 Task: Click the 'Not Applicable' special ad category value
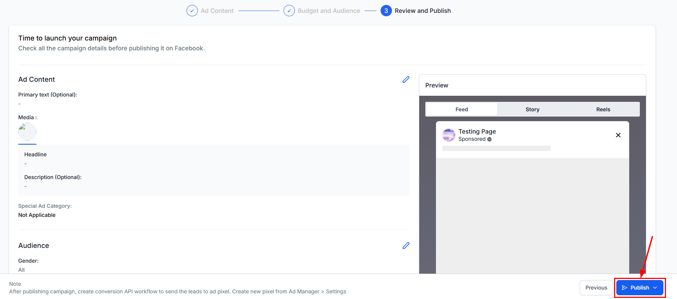coord(37,215)
